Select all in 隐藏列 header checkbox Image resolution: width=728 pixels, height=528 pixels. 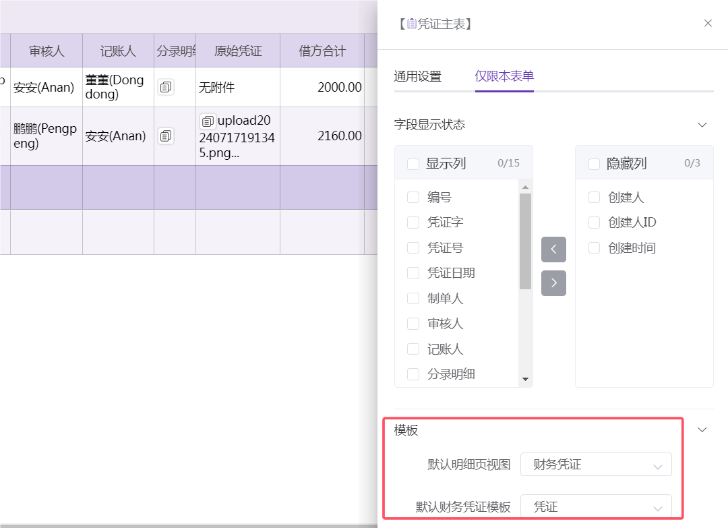(595, 164)
